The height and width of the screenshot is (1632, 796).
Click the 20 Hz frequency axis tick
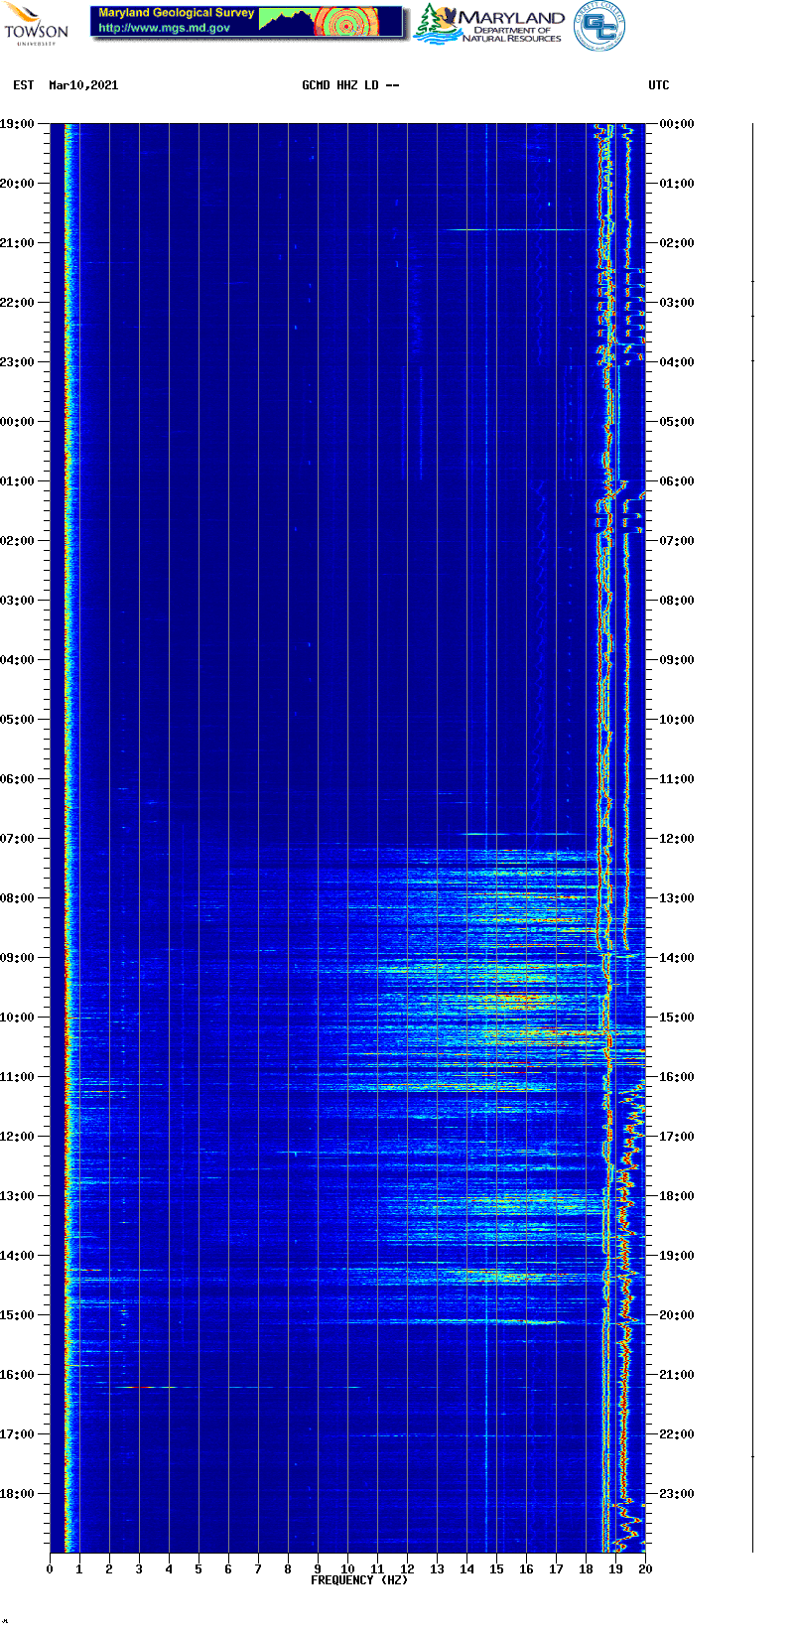[645, 1568]
